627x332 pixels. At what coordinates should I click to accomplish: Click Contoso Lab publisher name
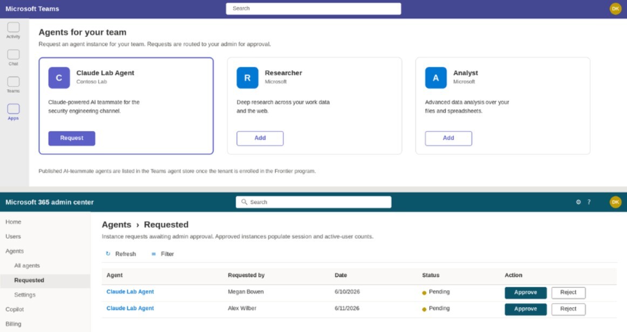[92, 82]
